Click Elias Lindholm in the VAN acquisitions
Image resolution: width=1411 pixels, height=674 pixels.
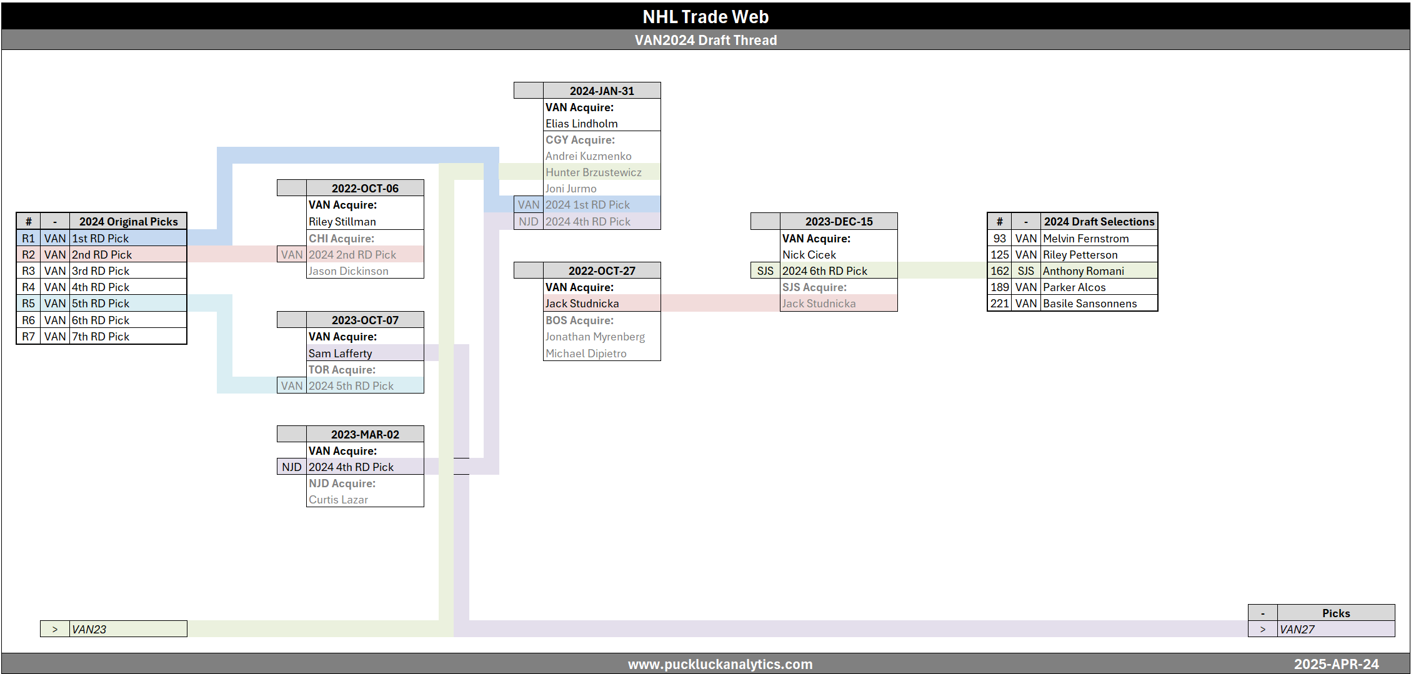(x=581, y=124)
